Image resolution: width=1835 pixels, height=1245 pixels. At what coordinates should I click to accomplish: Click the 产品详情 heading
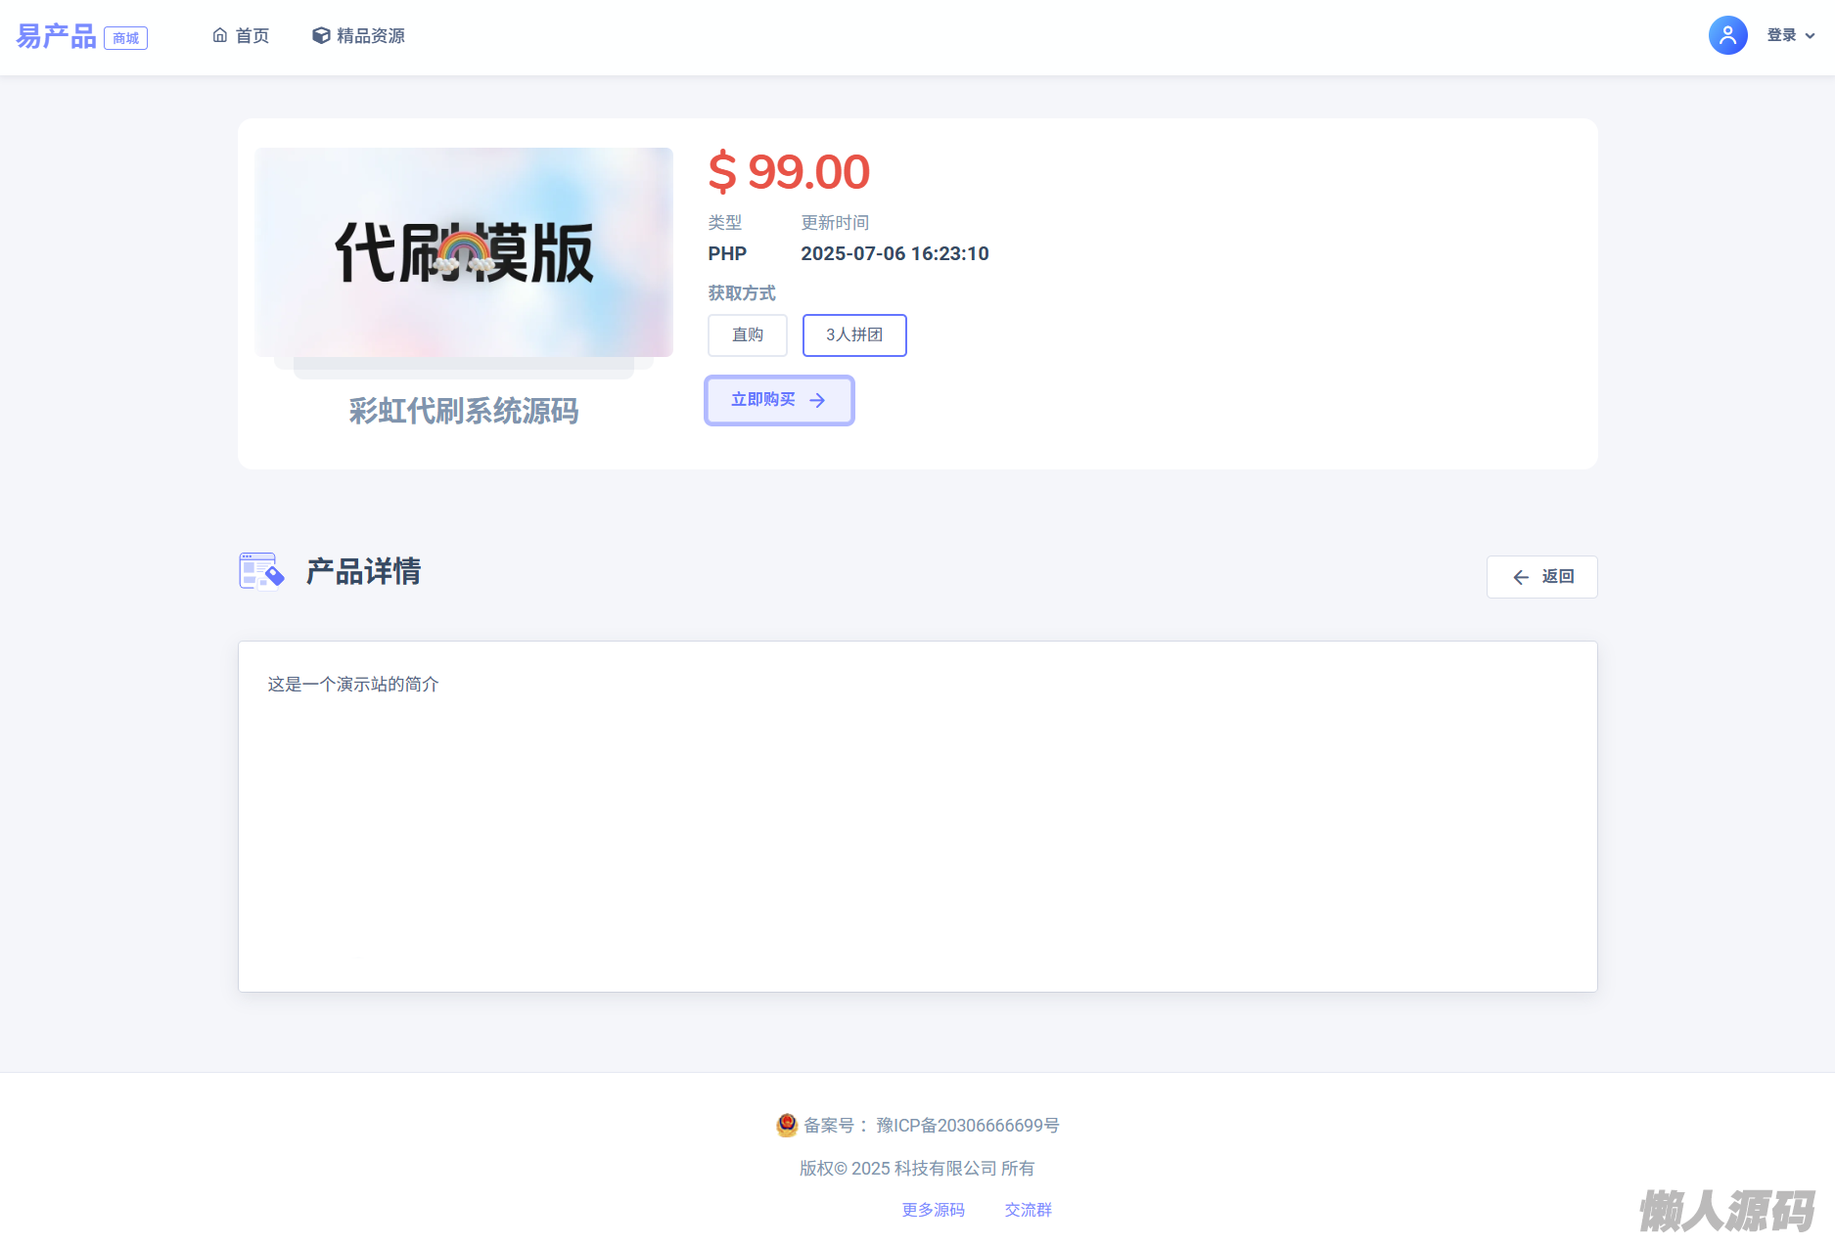(363, 572)
